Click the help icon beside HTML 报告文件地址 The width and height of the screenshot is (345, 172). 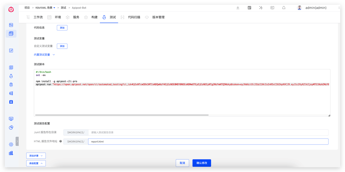coord(61,141)
